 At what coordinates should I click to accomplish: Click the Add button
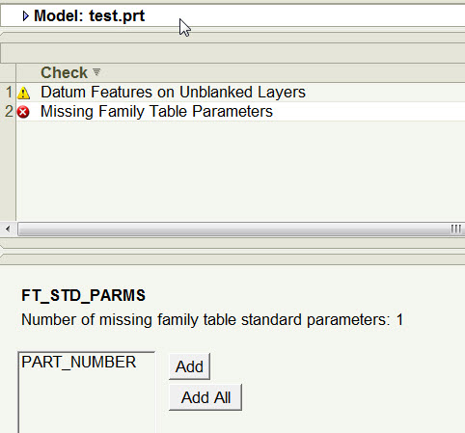click(189, 366)
